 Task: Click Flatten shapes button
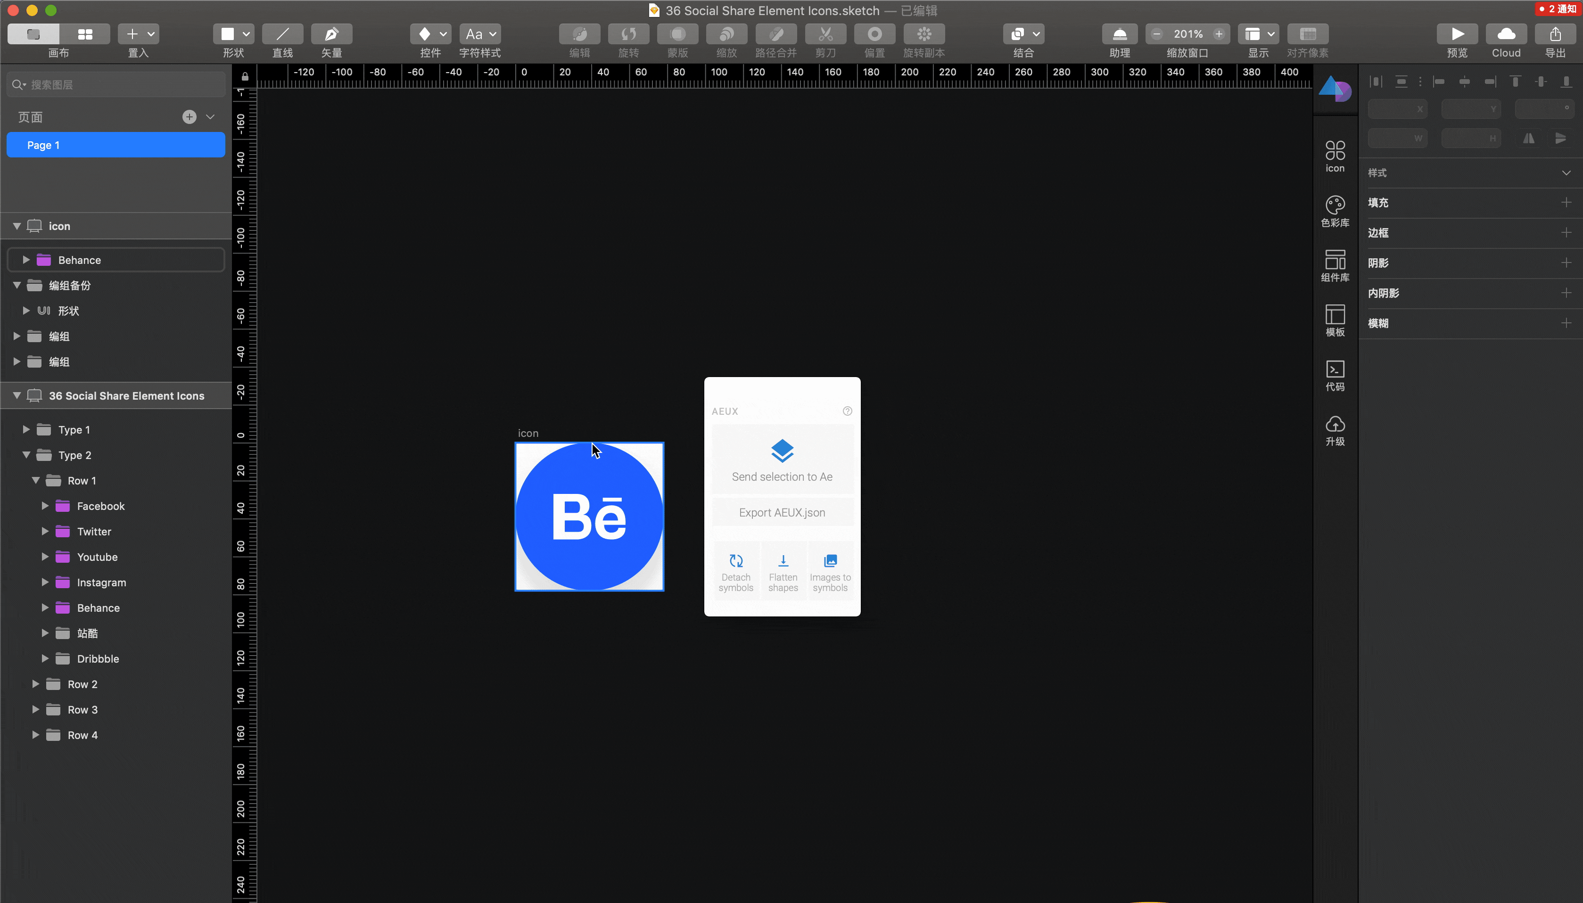click(x=783, y=572)
